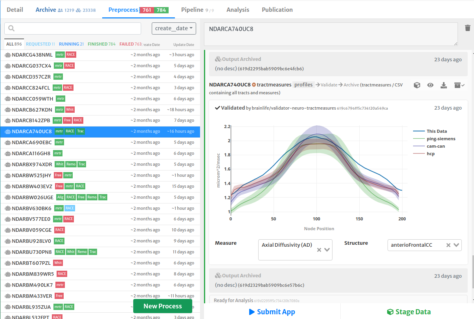Viewport: 474px width, 319px height.
Task: Go to the Analysis tab
Action: [x=238, y=9]
